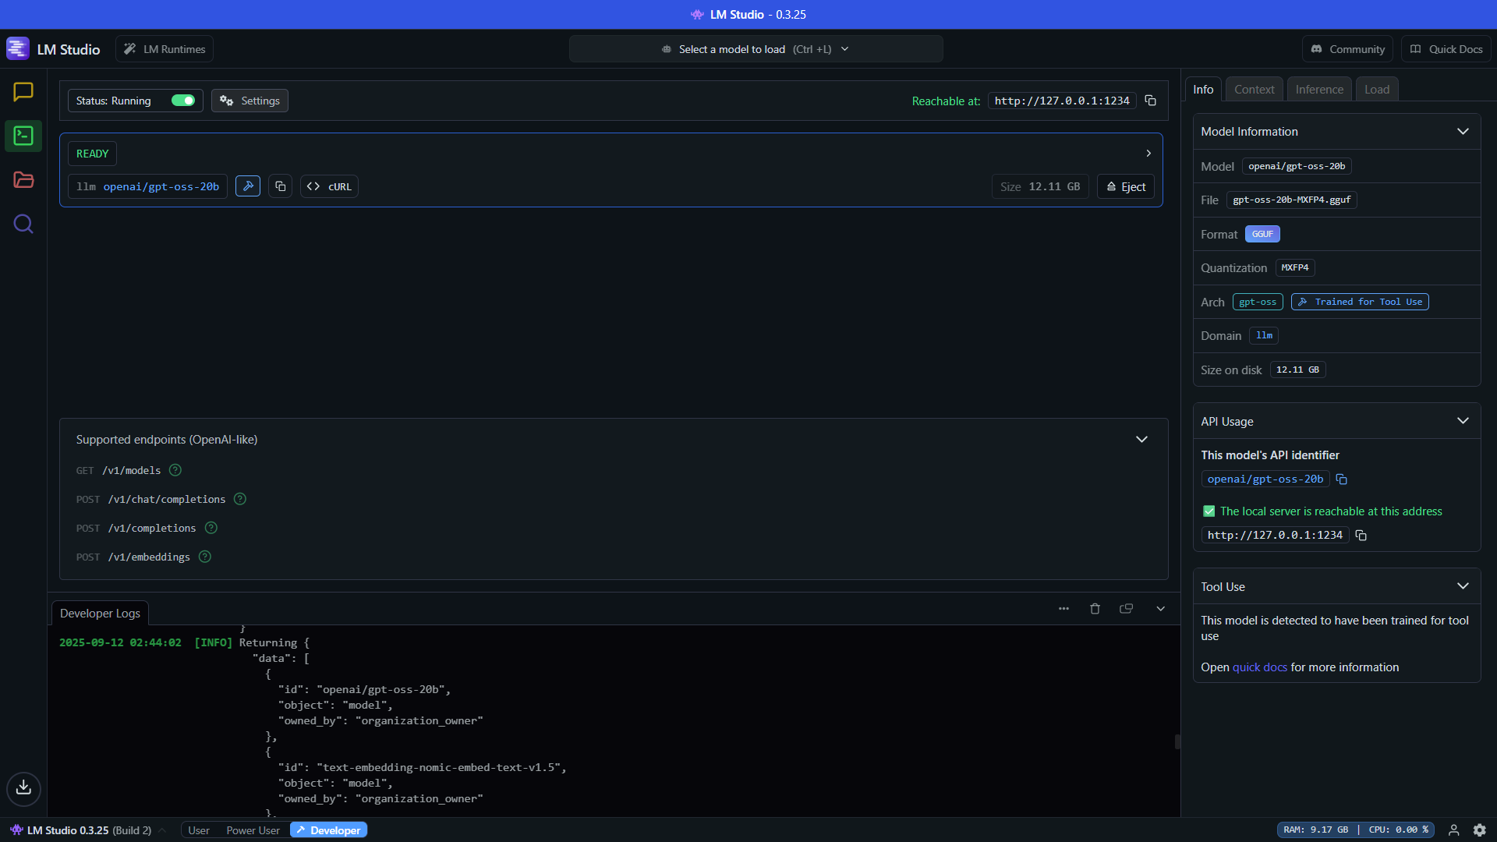Click the Developer Logs scrollbar thumb
The height and width of the screenshot is (842, 1497).
[x=1177, y=741]
